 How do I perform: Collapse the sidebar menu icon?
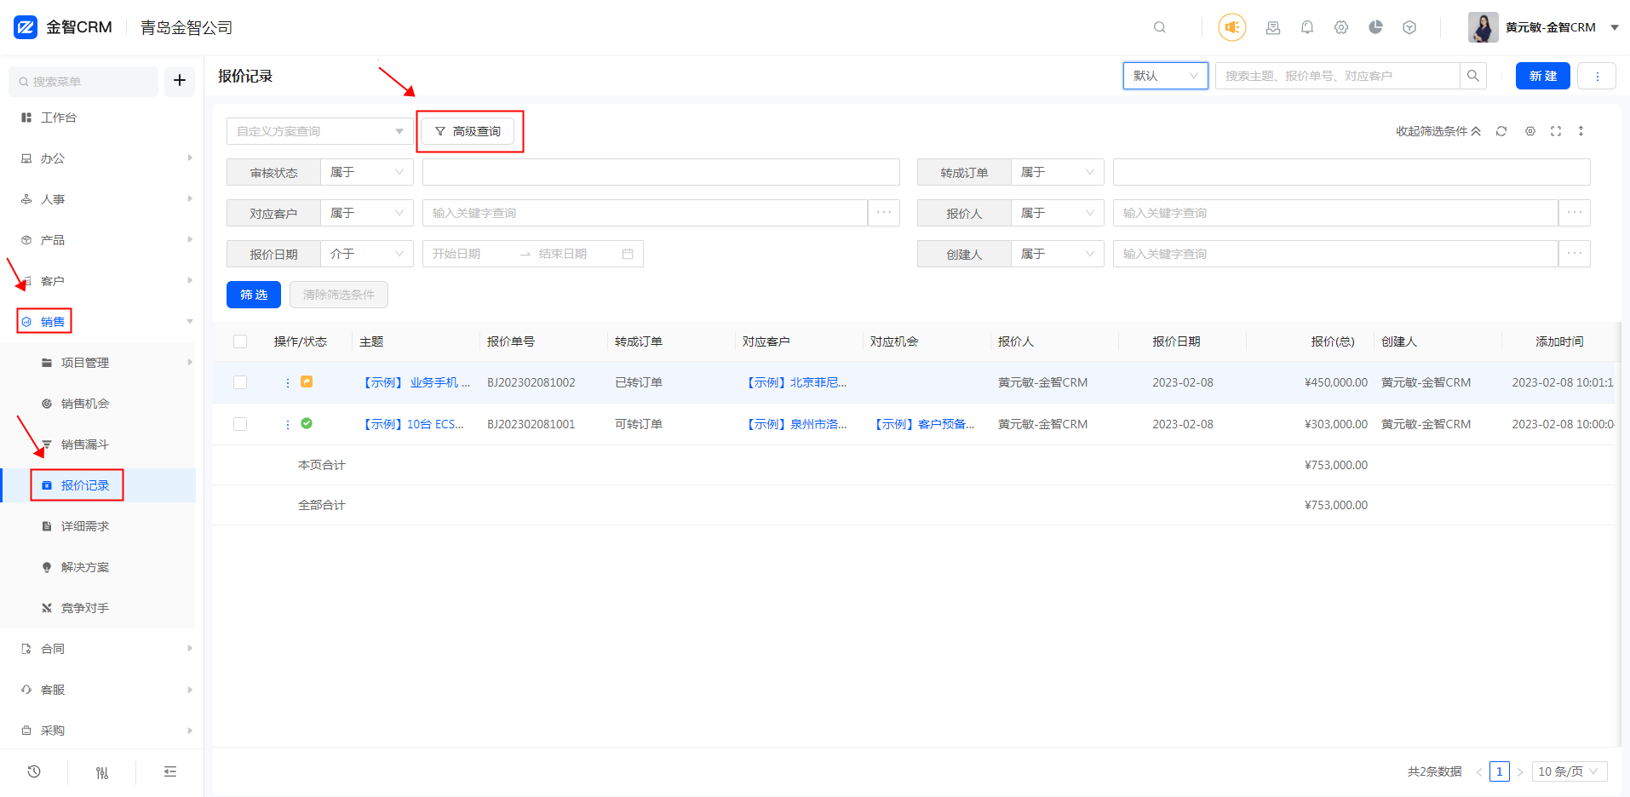click(x=170, y=771)
